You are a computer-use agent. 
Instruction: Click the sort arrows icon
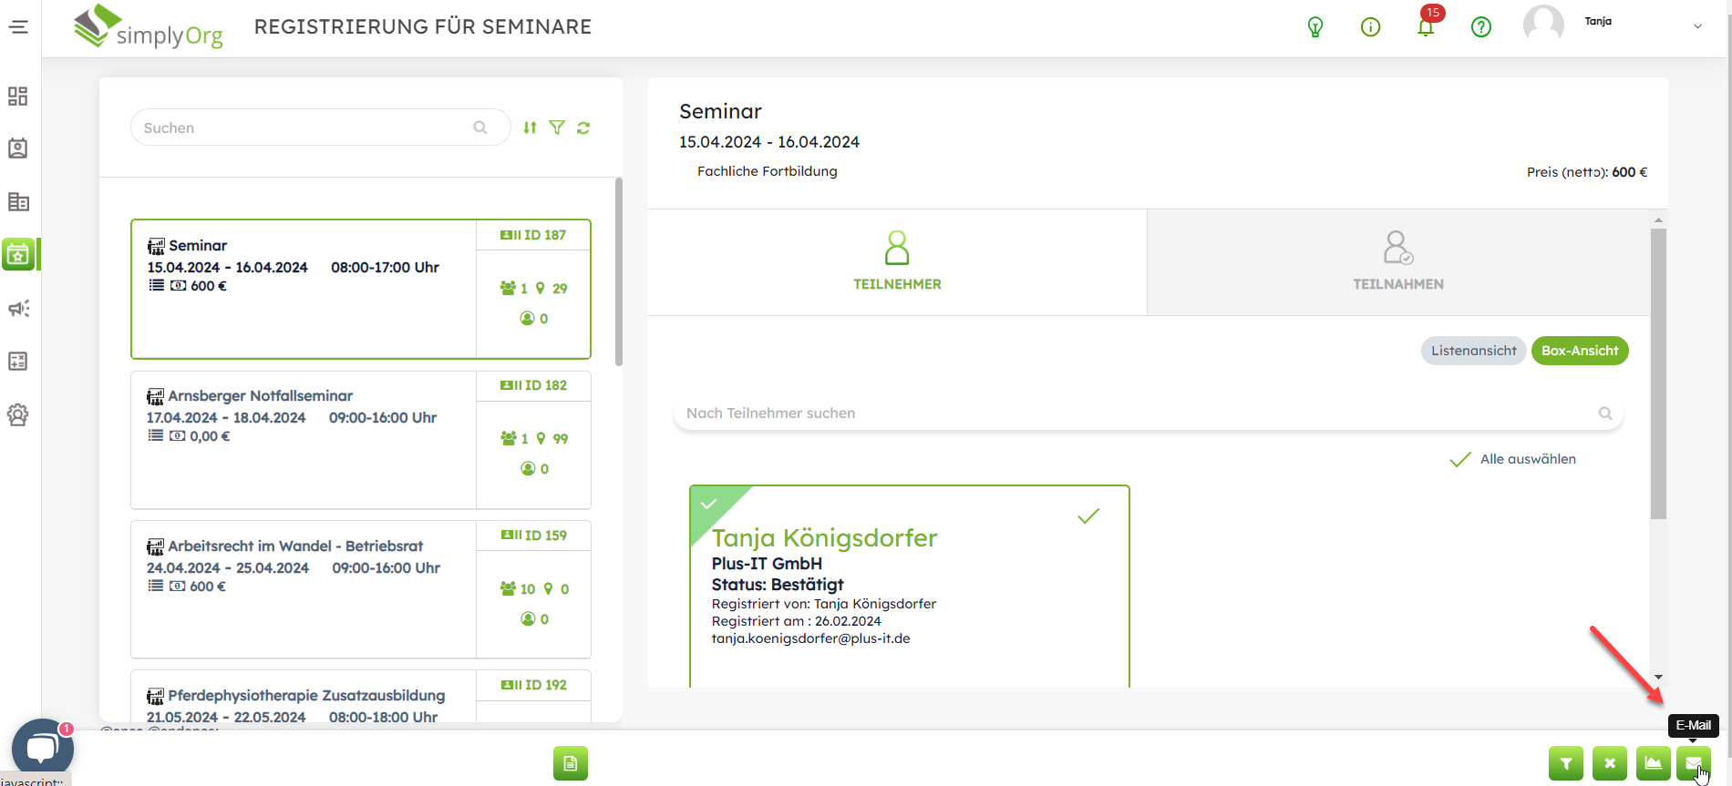[530, 128]
